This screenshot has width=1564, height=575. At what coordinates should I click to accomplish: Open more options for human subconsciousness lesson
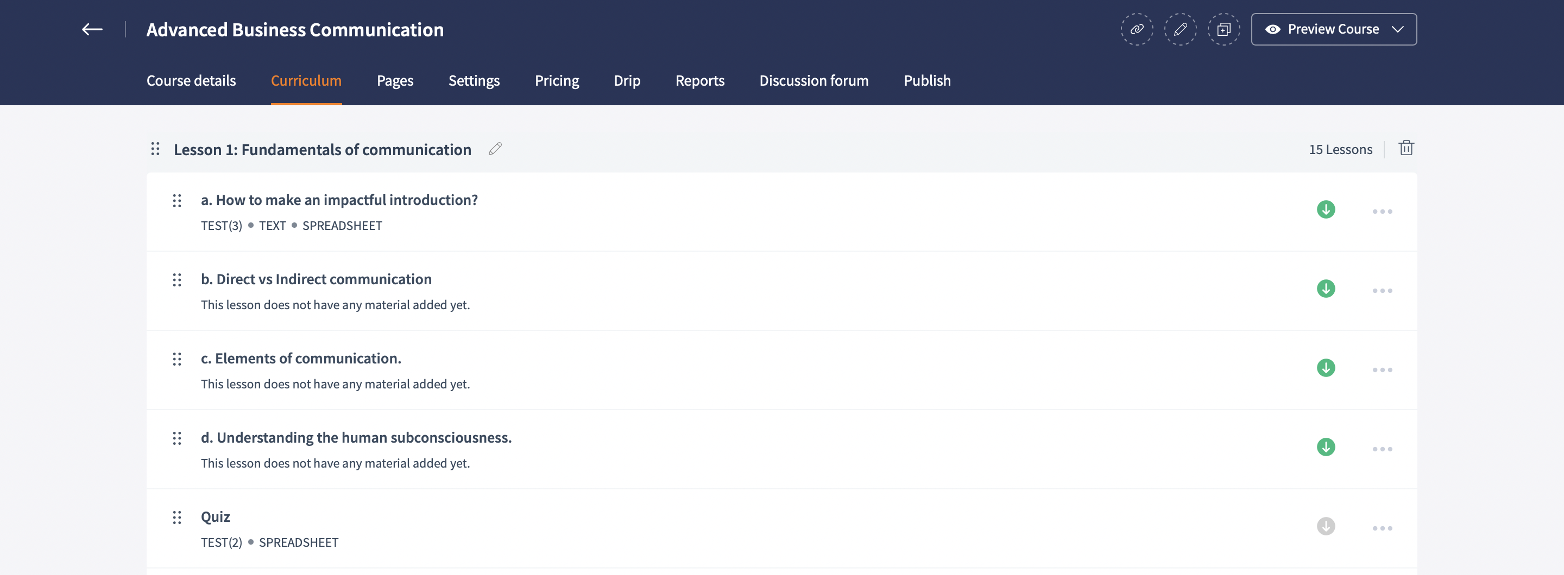tap(1383, 449)
